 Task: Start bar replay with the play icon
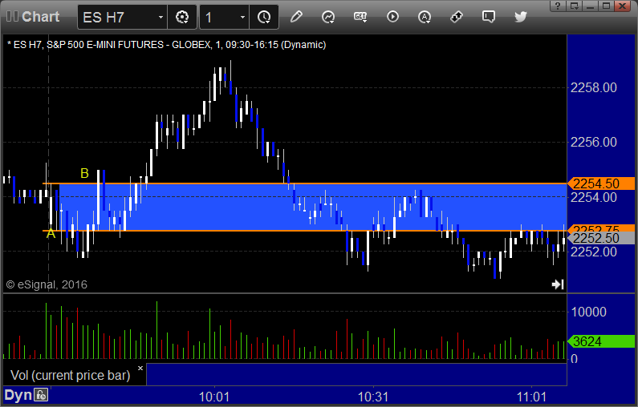click(x=392, y=17)
